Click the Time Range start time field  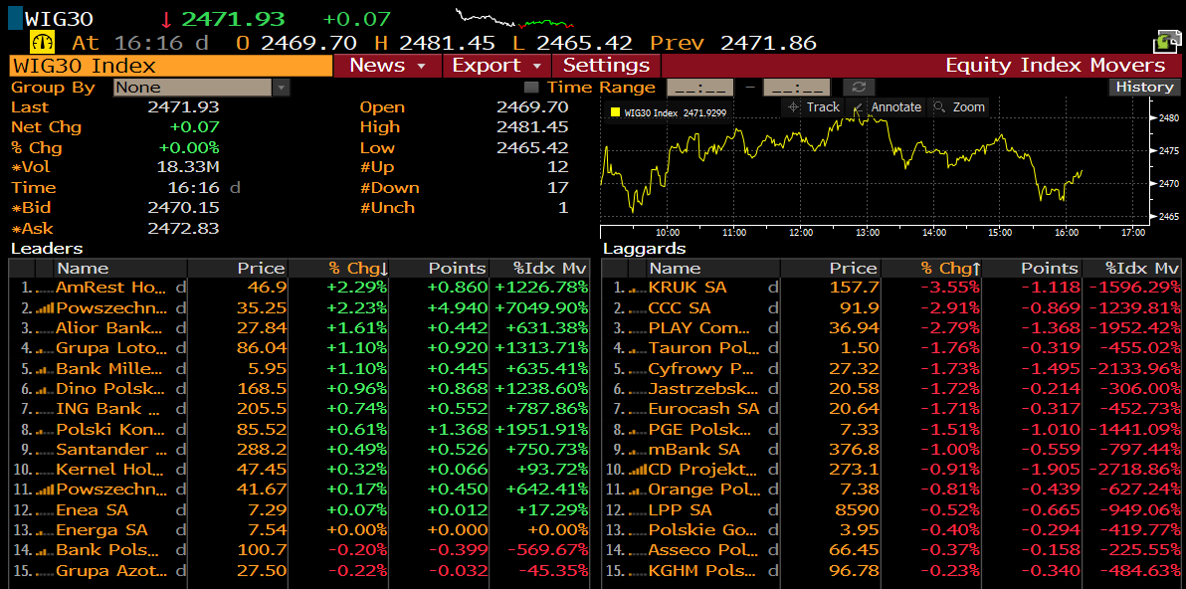click(700, 87)
